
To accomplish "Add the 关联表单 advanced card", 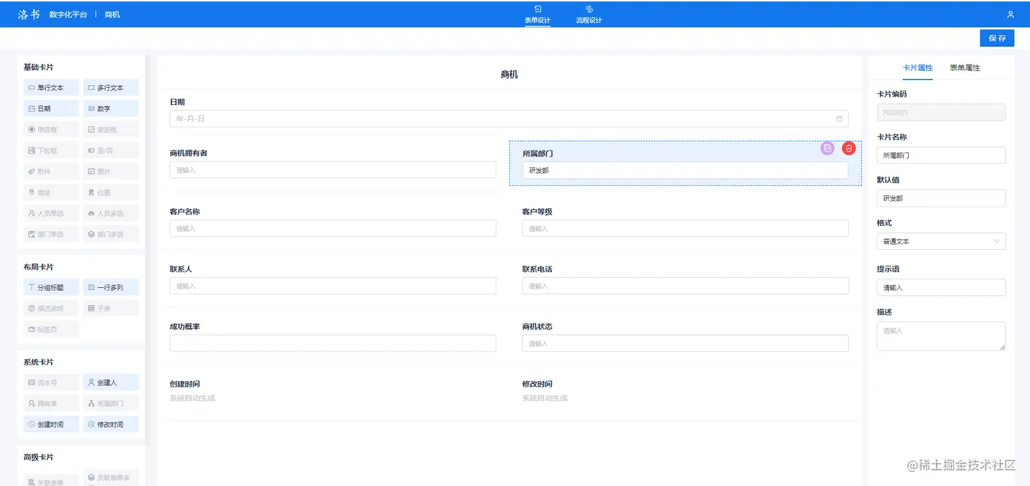I will (x=51, y=482).
